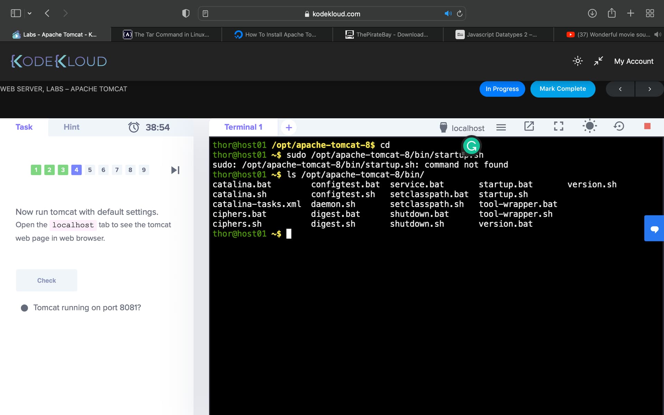Click Mark Complete button
The height and width of the screenshot is (415, 664).
tap(562, 89)
